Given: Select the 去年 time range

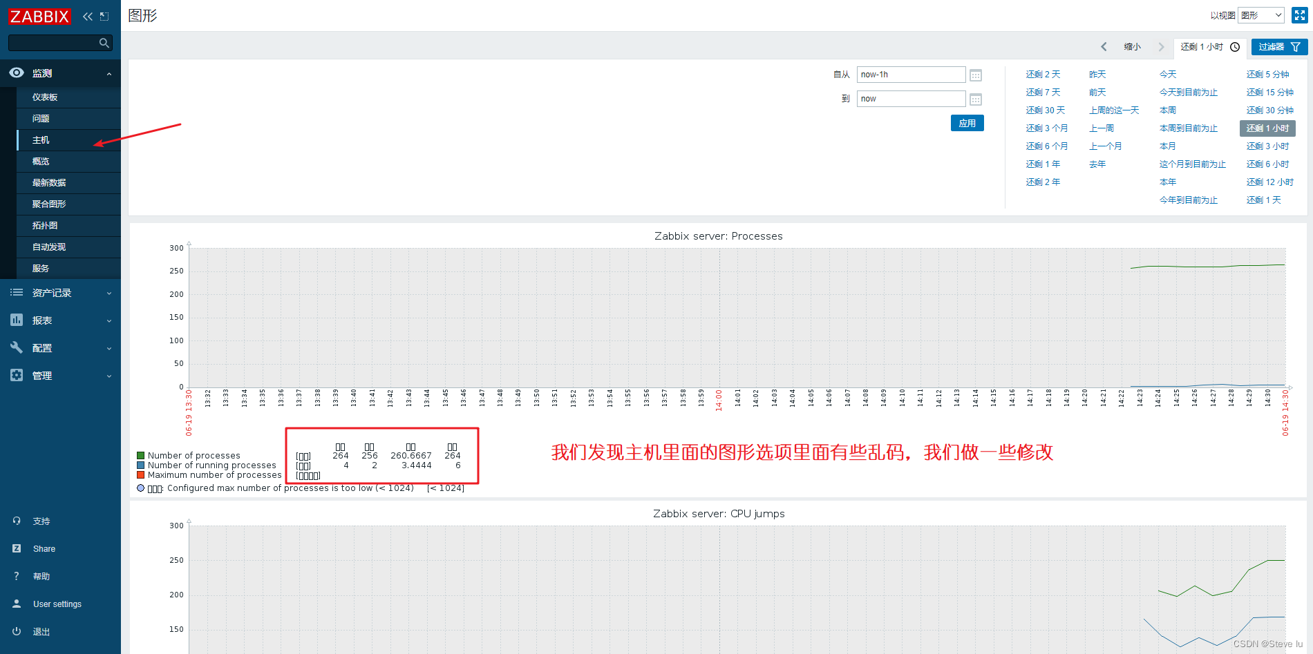Looking at the screenshot, I should pyautogui.click(x=1097, y=164).
